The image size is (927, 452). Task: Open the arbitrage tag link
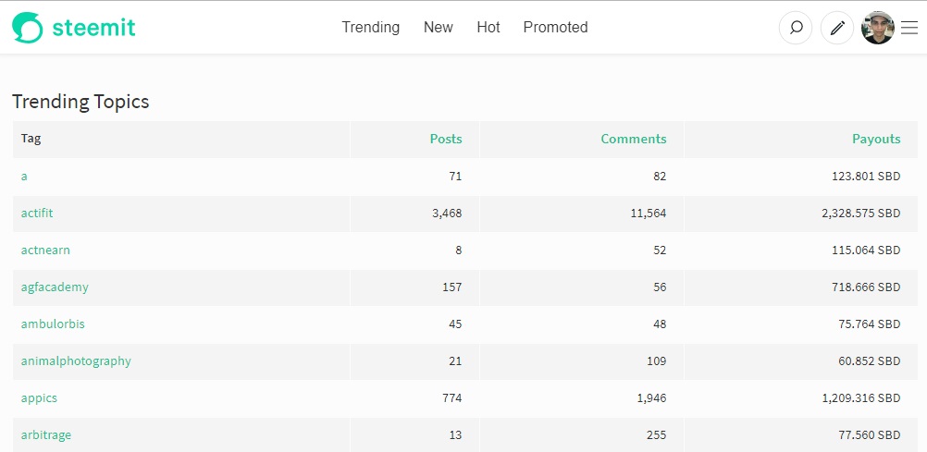[46, 434]
